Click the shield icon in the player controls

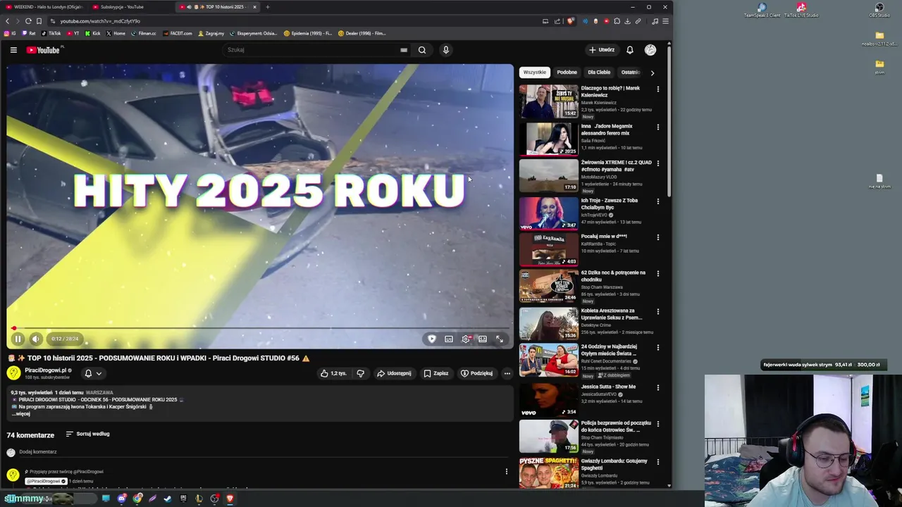click(432, 339)
